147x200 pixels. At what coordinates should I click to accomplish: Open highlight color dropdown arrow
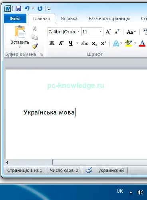click(x=135, y=43)
